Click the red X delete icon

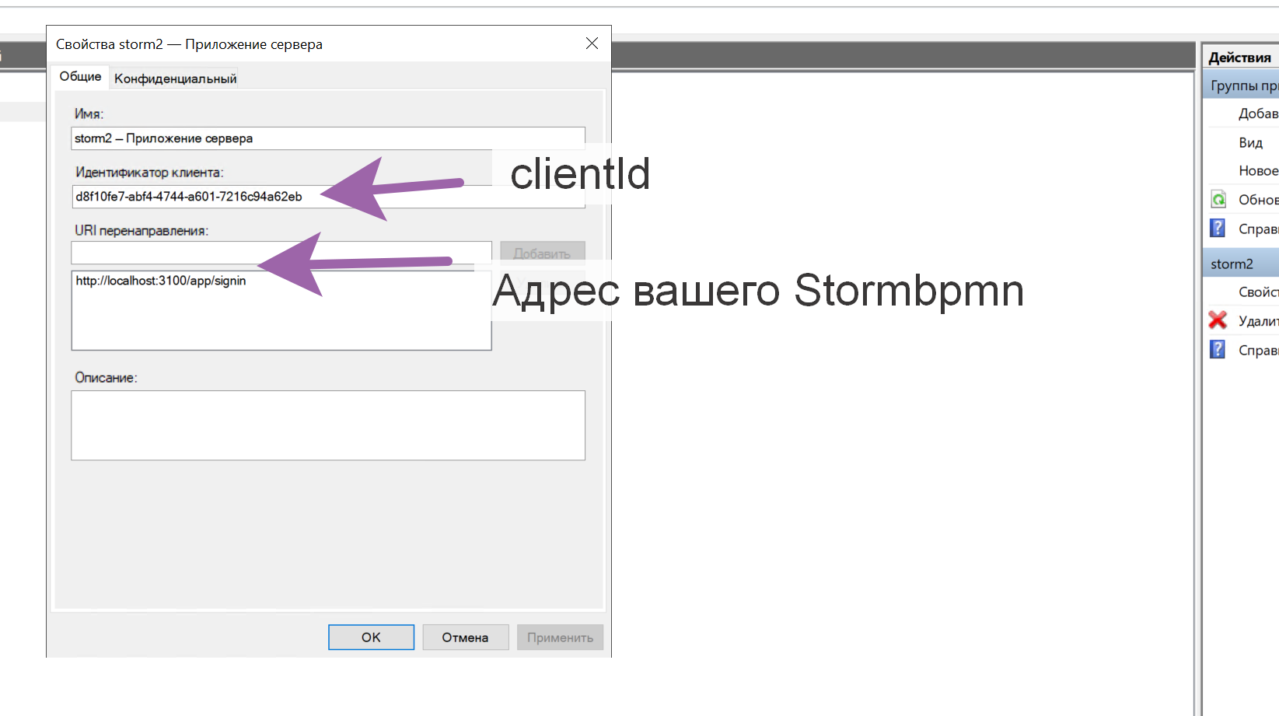coord(1218,320)
